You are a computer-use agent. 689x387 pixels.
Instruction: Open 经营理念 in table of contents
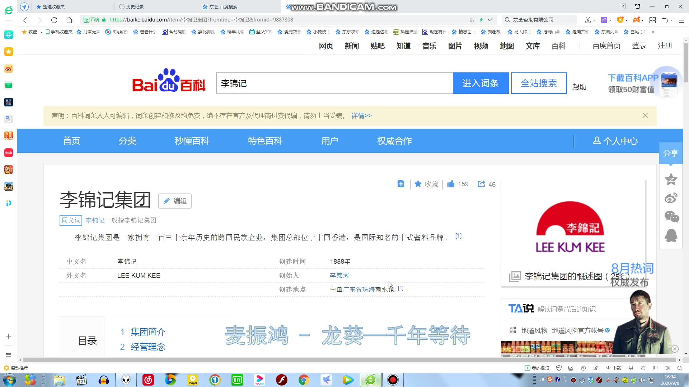point(148,347)
